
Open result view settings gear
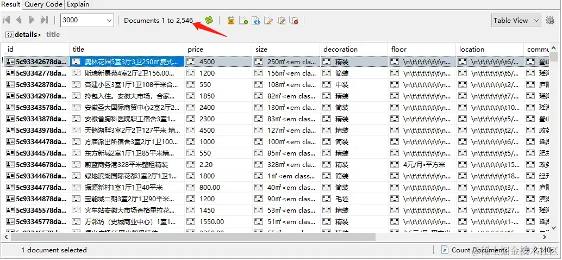[x=550, y=20]
